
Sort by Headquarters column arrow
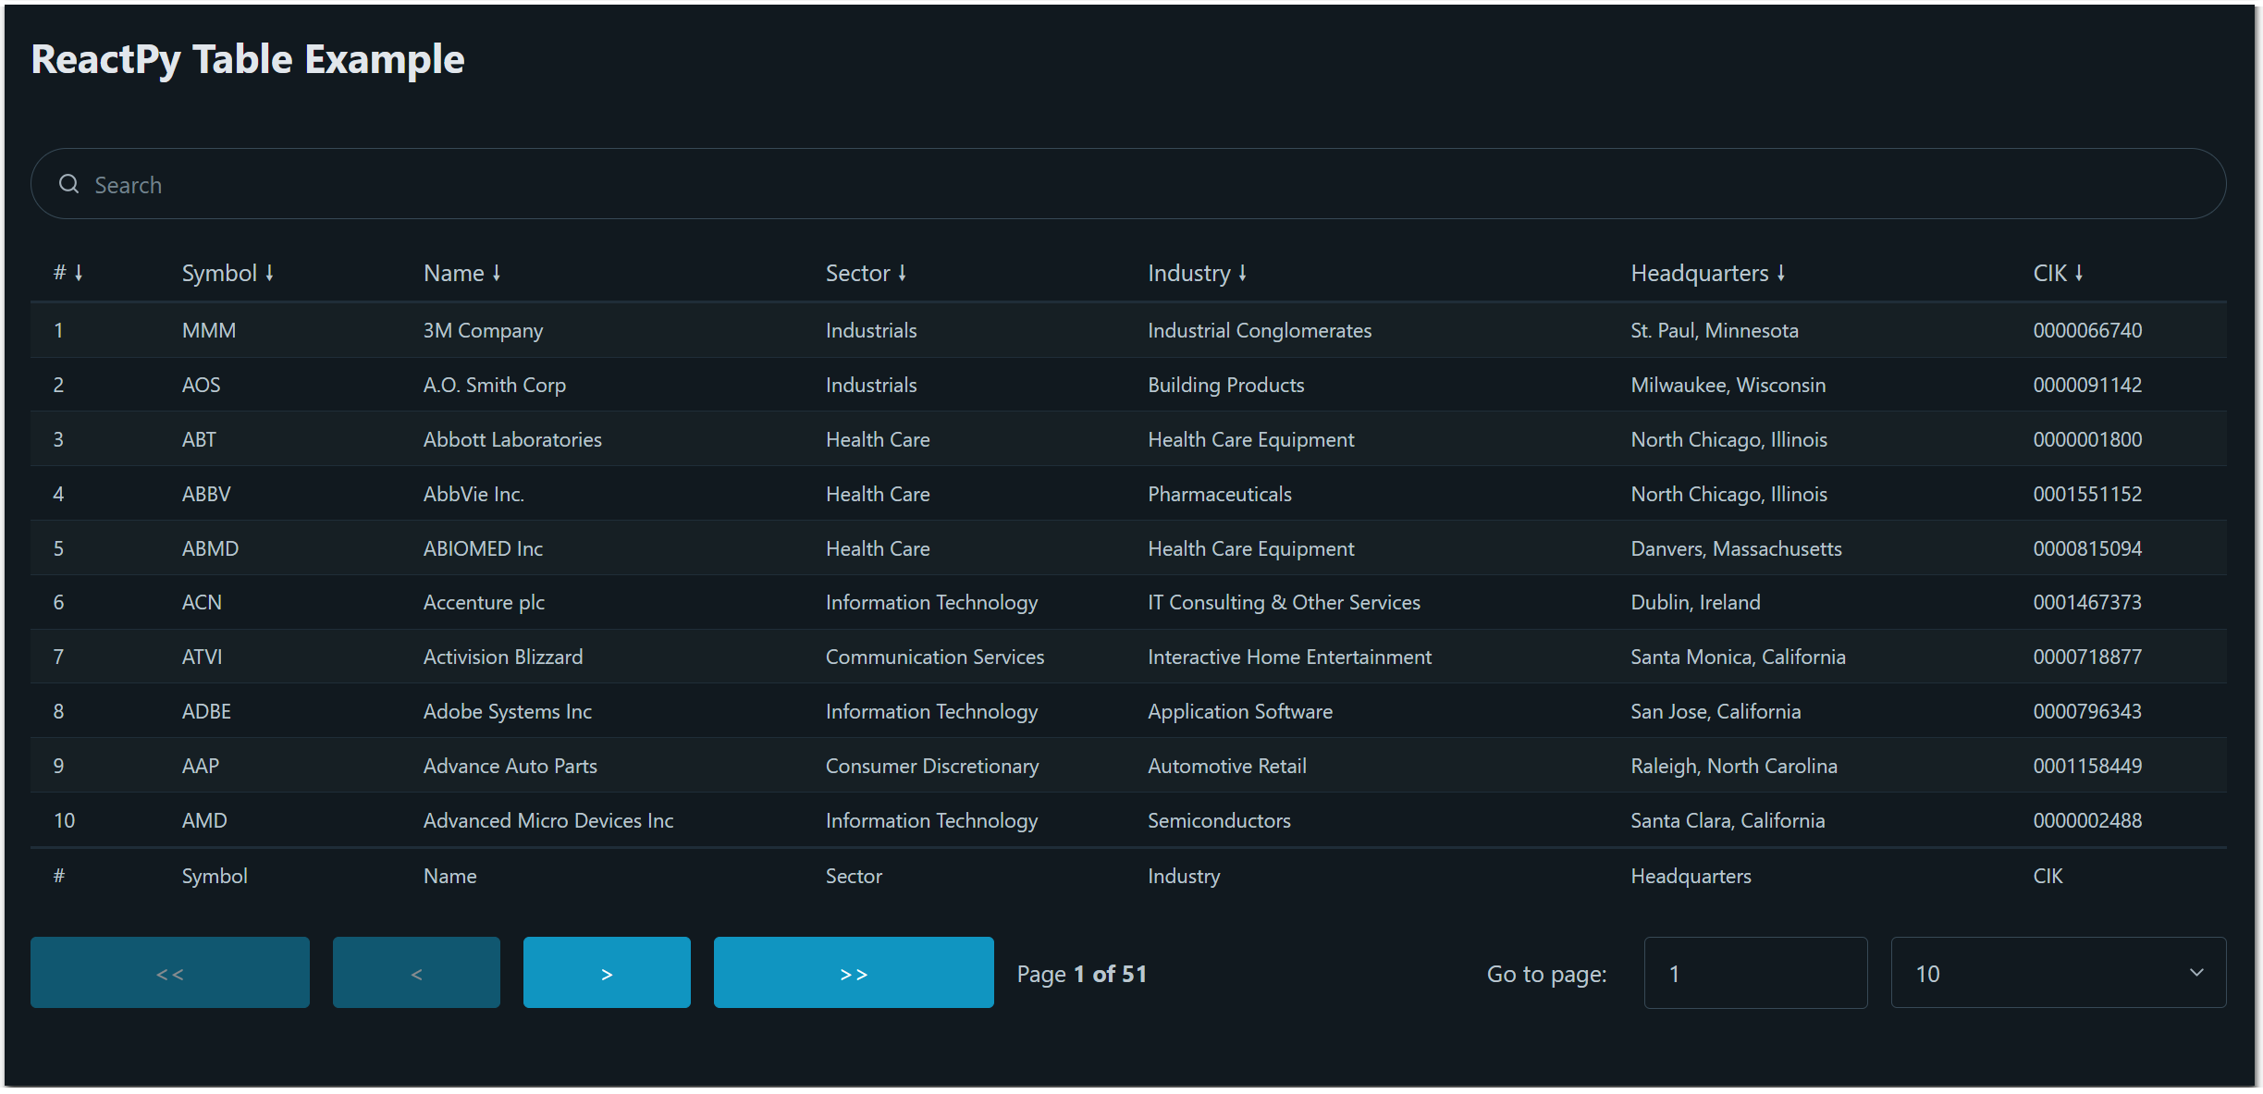click(x=1781, y=273)
